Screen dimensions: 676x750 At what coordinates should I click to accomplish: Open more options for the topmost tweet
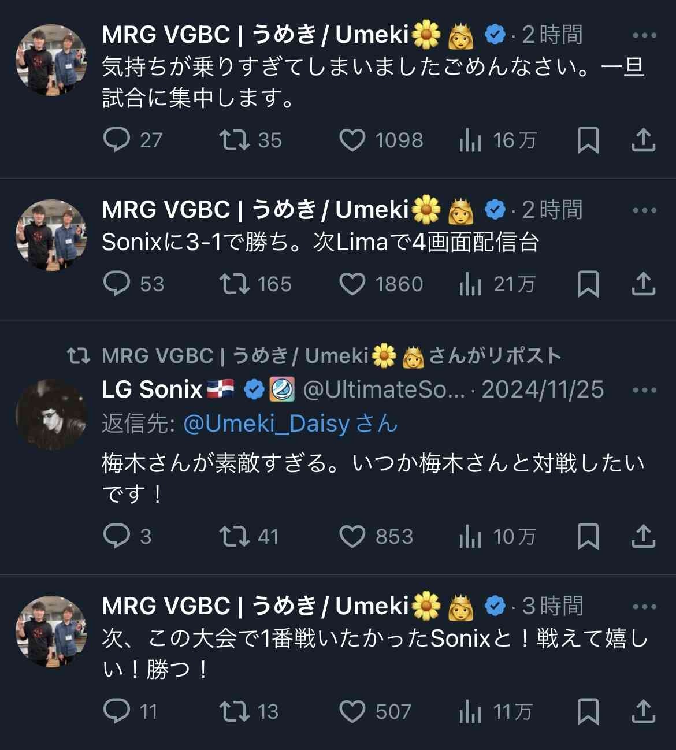[x=644, y=35]
